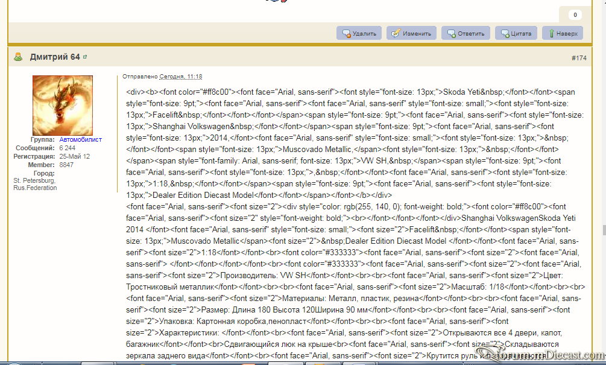
Task: Click the St. Petersburg city text
Action: point(34,180)
